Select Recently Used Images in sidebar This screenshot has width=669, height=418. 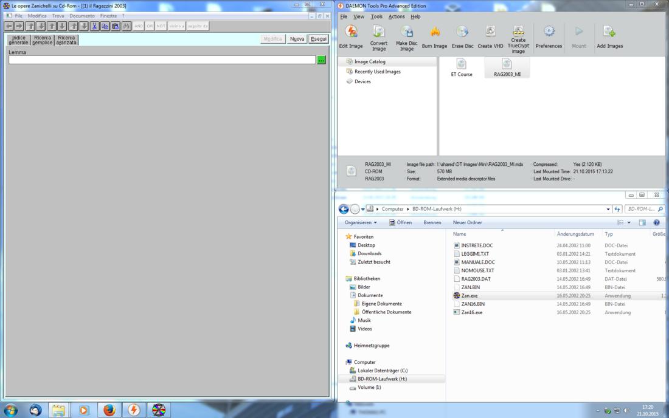[377, 72]
